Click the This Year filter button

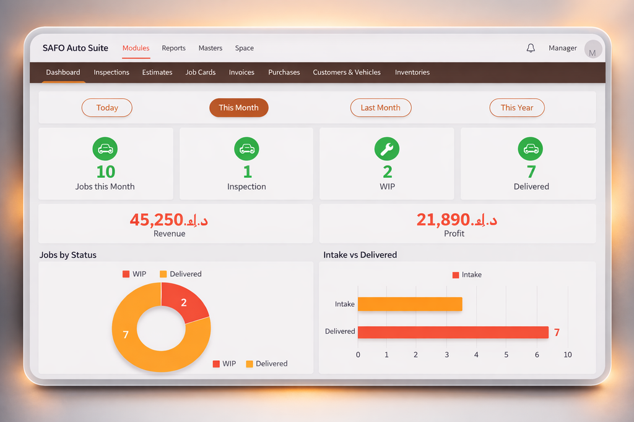(x=517, y=108)
